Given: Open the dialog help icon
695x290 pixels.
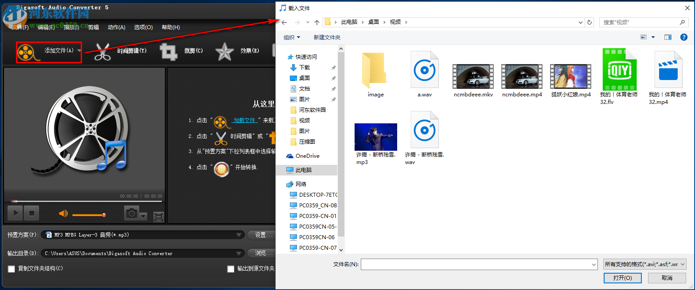Looking at the screenshot, I should (x=684, y=38).
